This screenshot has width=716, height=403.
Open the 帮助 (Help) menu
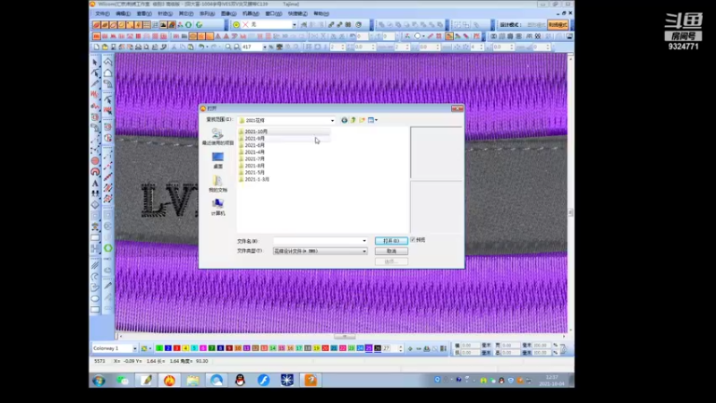pos(321,13)
